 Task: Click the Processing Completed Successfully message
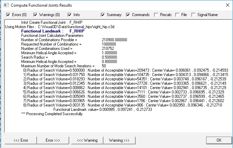click(52, 114)
